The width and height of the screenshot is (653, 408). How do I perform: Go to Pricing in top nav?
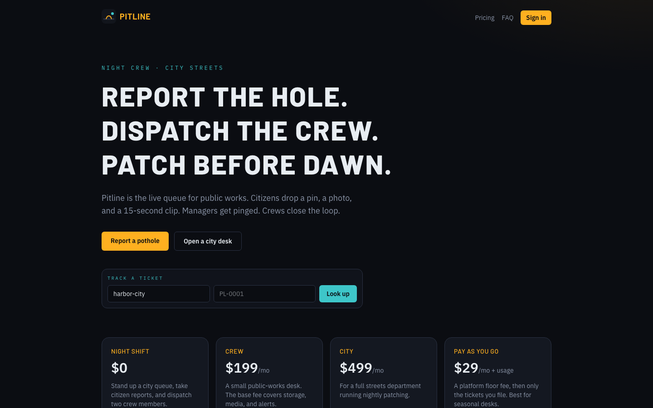point(484,18)
